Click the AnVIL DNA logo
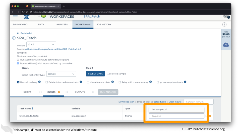The width and height of the screenshot is (241, 135). tap(26, 16)
